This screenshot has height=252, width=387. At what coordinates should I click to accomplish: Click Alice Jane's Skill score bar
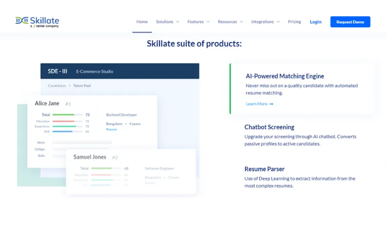[x=67, y=131]
